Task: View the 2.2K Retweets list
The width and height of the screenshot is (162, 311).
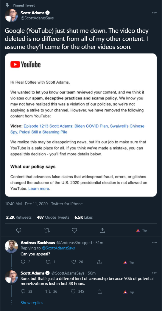Action: 19,217
